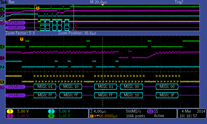Click the orange T trigger marker in overview
The height and width of the screenshot is (124, 207).
pyautogui.click(x=38, y=8)
